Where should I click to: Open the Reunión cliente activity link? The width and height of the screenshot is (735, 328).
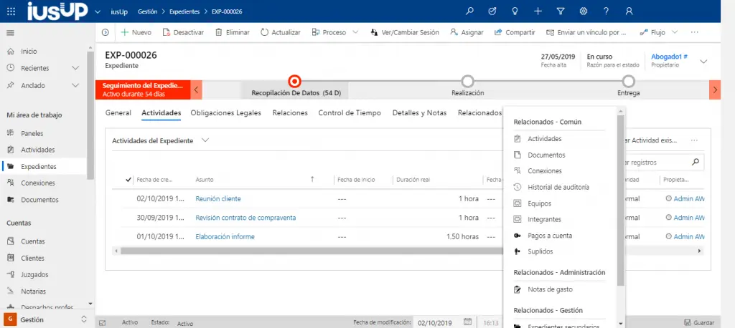click(x=218, y=198)
